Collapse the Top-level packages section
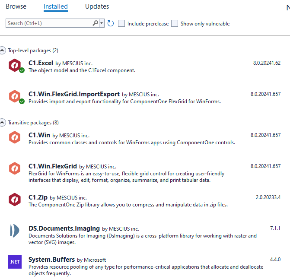The image size is (290, 279). coord(2,50)
